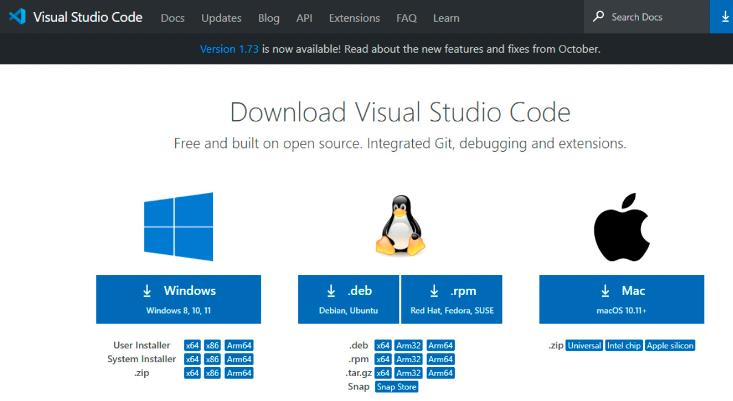This screenshot has width=733, height=401.
Task: Click the 'System Installer' label
Action: pos(142,359)
